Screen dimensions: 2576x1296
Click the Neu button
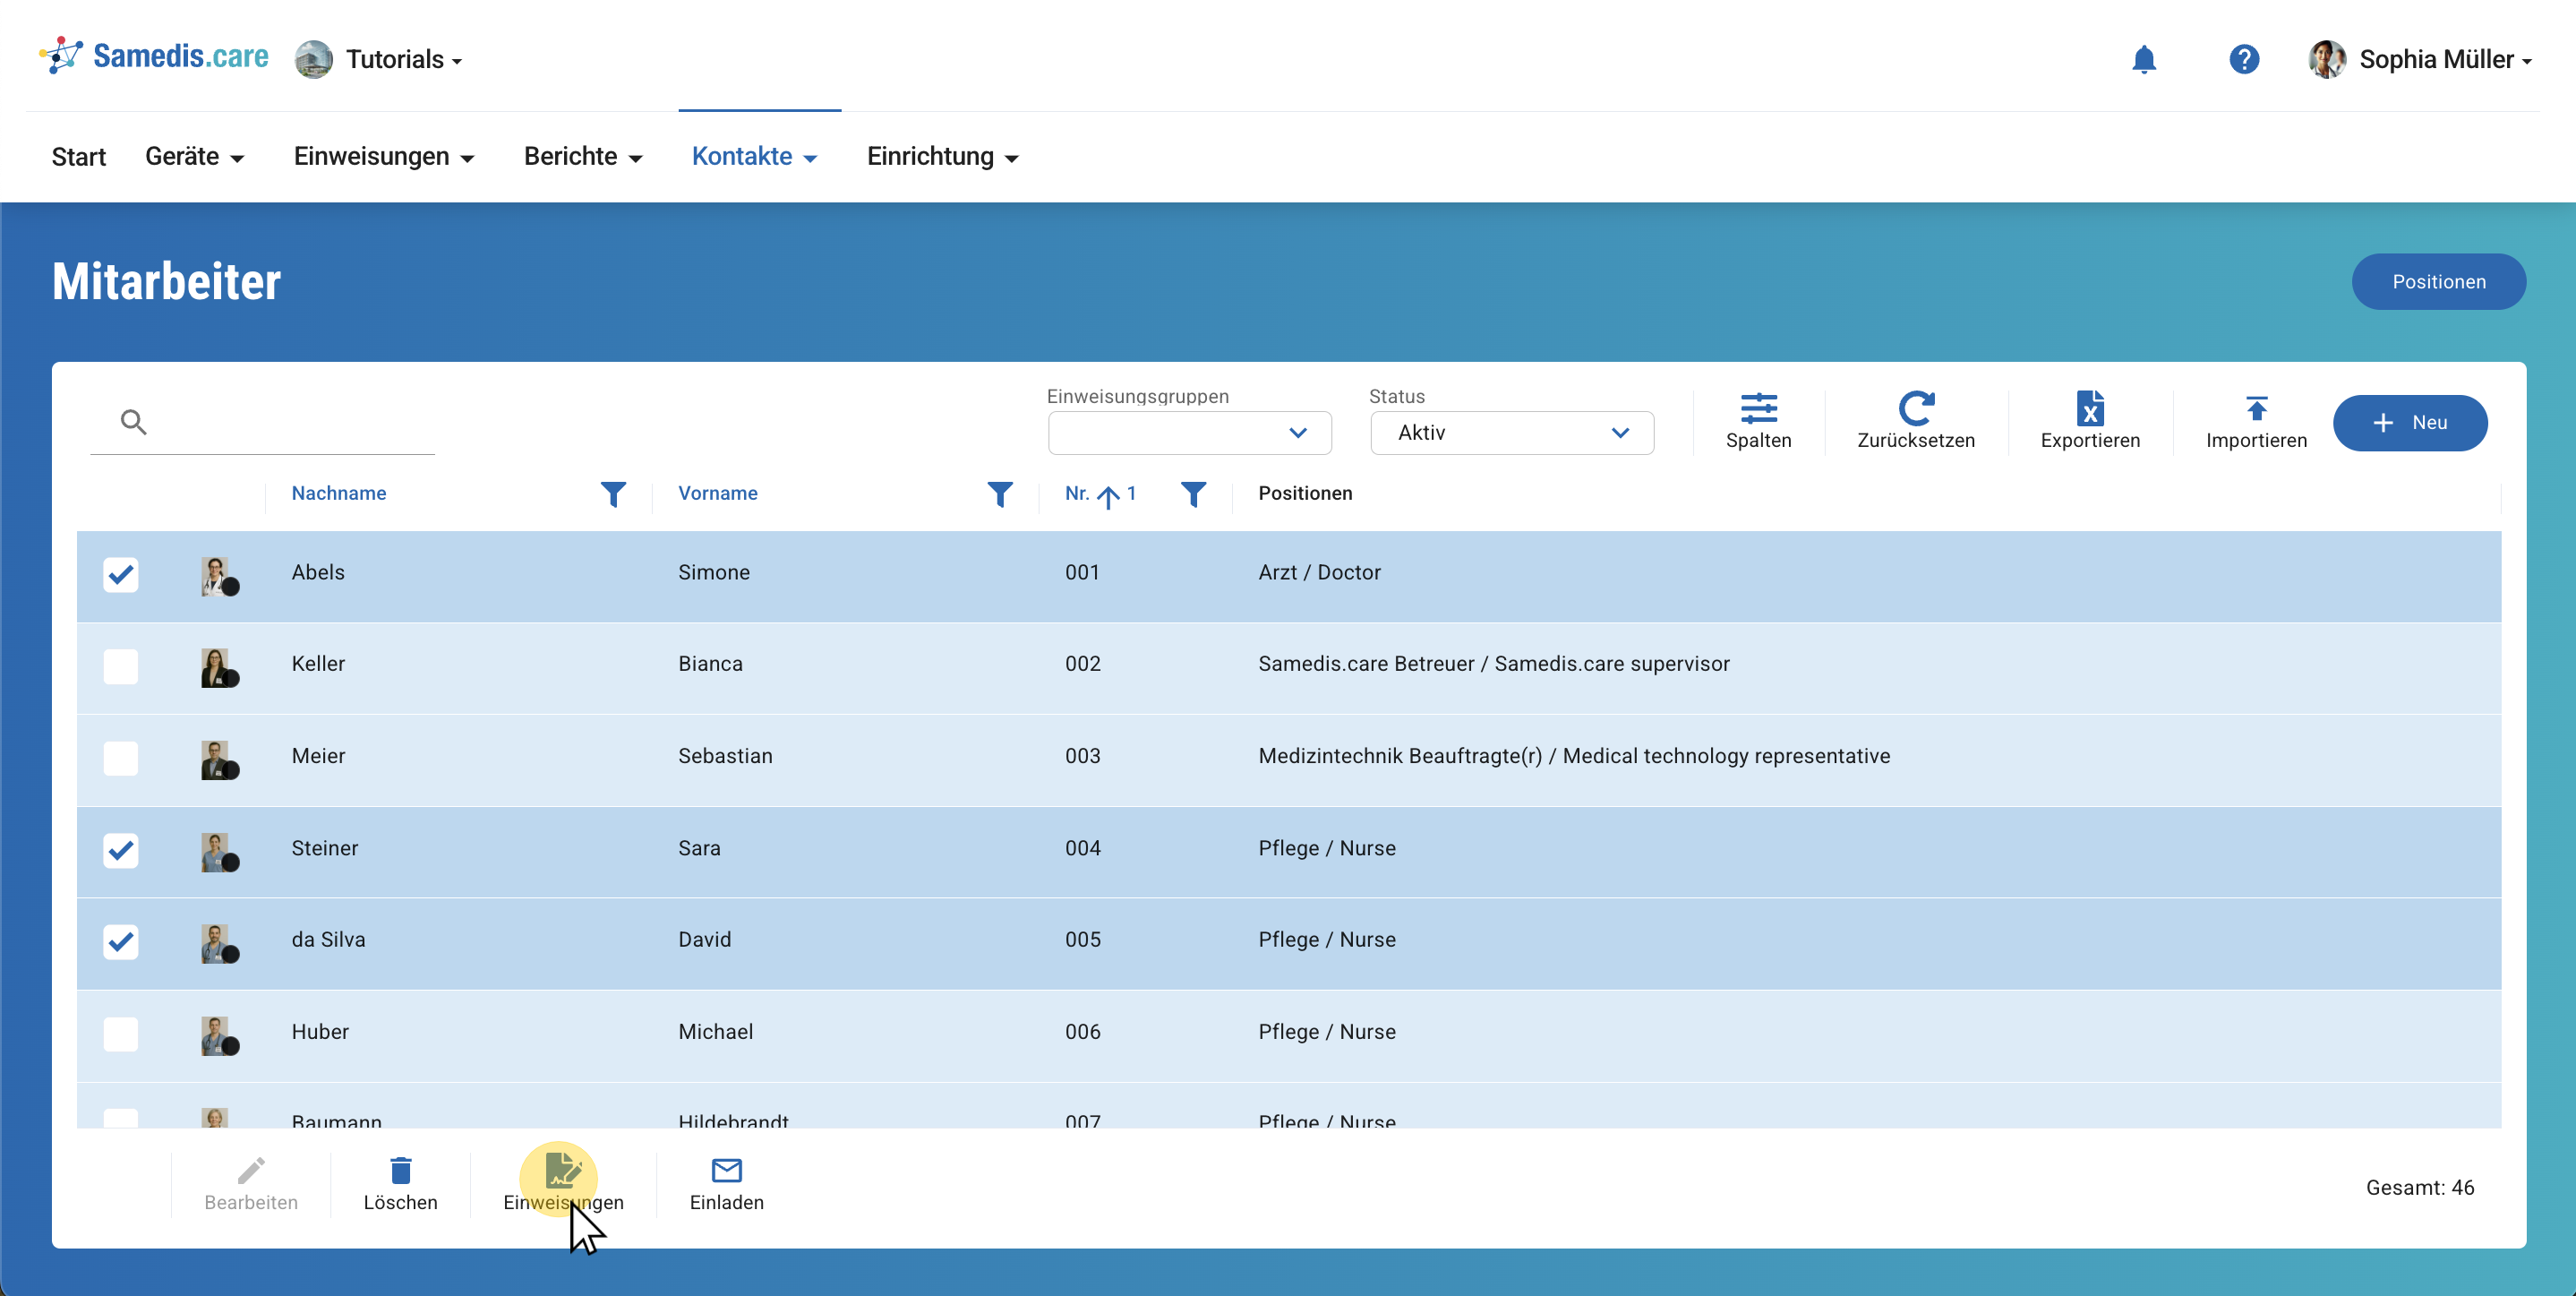[x=2409, y=423]
